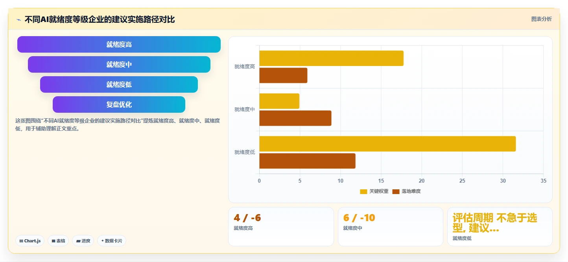The height and width of the screenshot is (262, 568).
Task: Select the 就绪度高 funnel bar
Action: click(x=119, y=44)
